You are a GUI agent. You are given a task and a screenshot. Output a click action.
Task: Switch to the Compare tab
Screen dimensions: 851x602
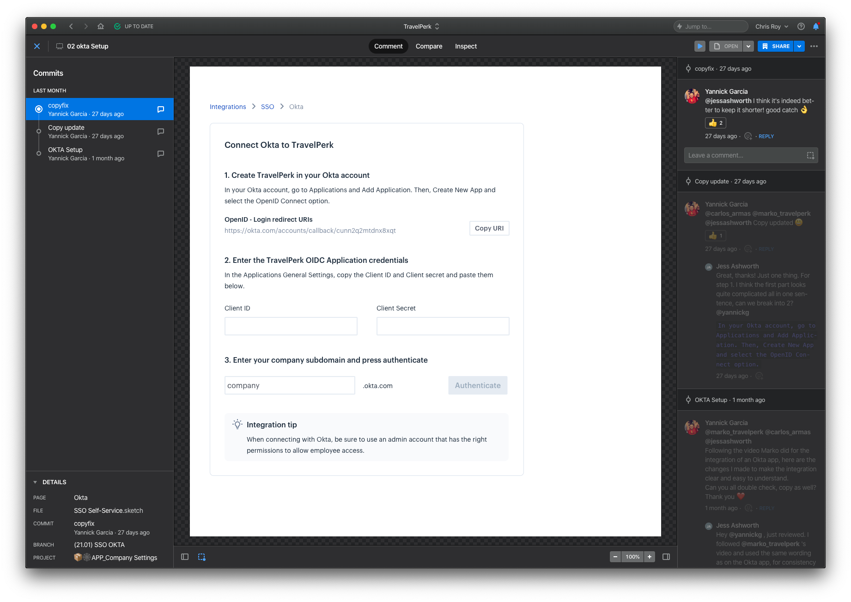[x=429, y=46]
